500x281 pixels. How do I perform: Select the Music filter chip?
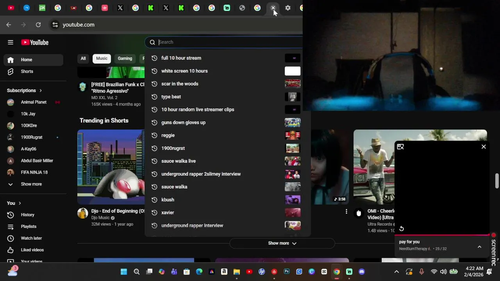click(x=102, y=59)
